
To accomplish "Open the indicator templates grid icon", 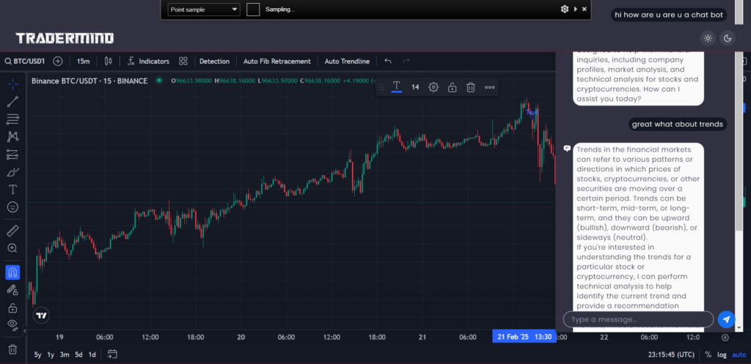I will pos(183,62).
